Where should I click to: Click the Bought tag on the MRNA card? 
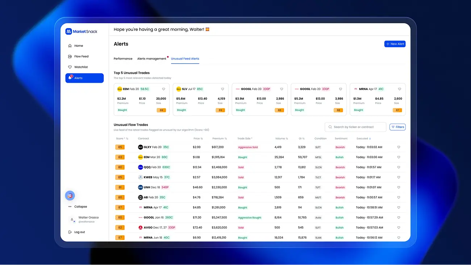pos(359,110)
